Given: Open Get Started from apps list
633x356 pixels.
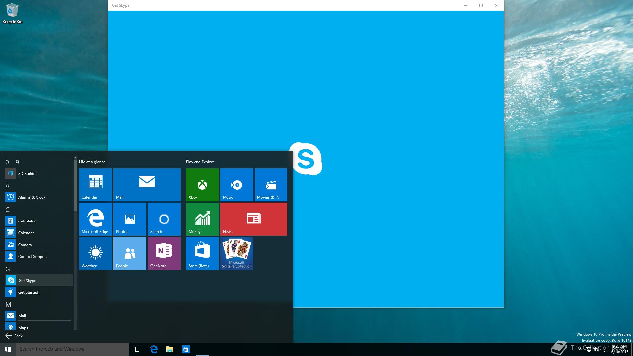Looking at the screenshot, I should [39, 292].
